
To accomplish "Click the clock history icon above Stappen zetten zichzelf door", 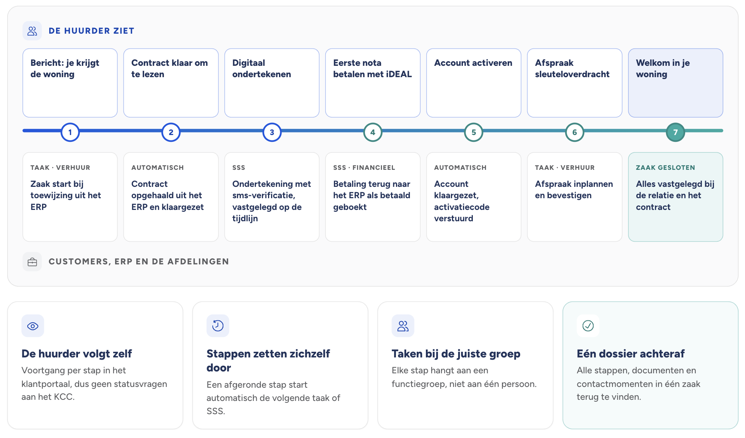I will click(218, 326).
